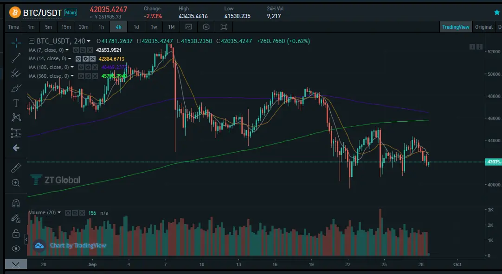Image resolution: width=502 pixels, height=274 pixels.
Task: Collapse the indicator legend box
Action: pos(32,41)
